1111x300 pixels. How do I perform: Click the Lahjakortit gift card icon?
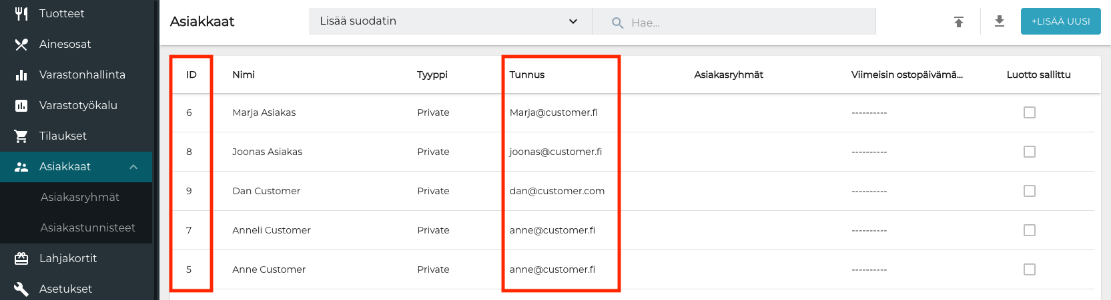pos(21,258)
